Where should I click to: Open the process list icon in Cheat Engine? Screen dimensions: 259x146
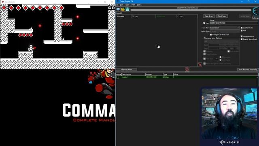click(118, 9)
